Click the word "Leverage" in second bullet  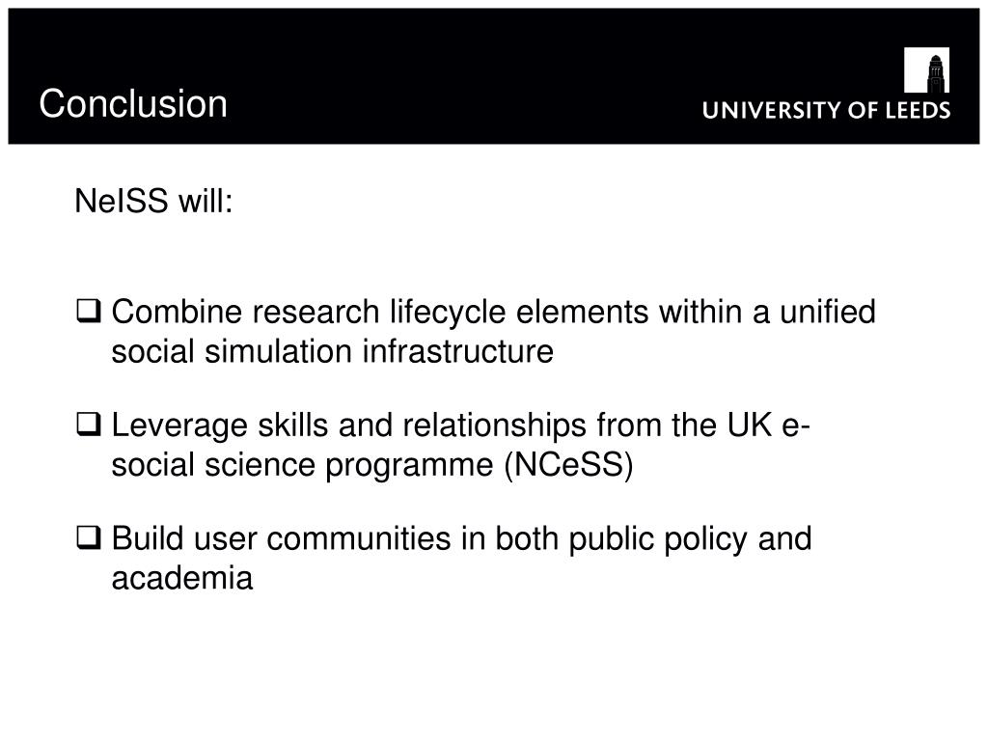[179, 425]
